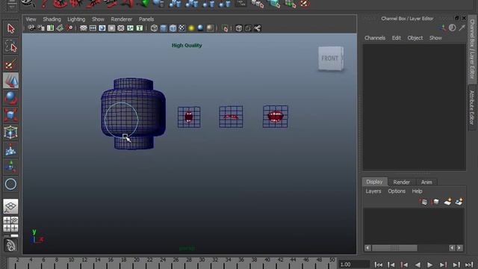Toggle the field chart display
478x269 pixels.
tap(121, 28)
